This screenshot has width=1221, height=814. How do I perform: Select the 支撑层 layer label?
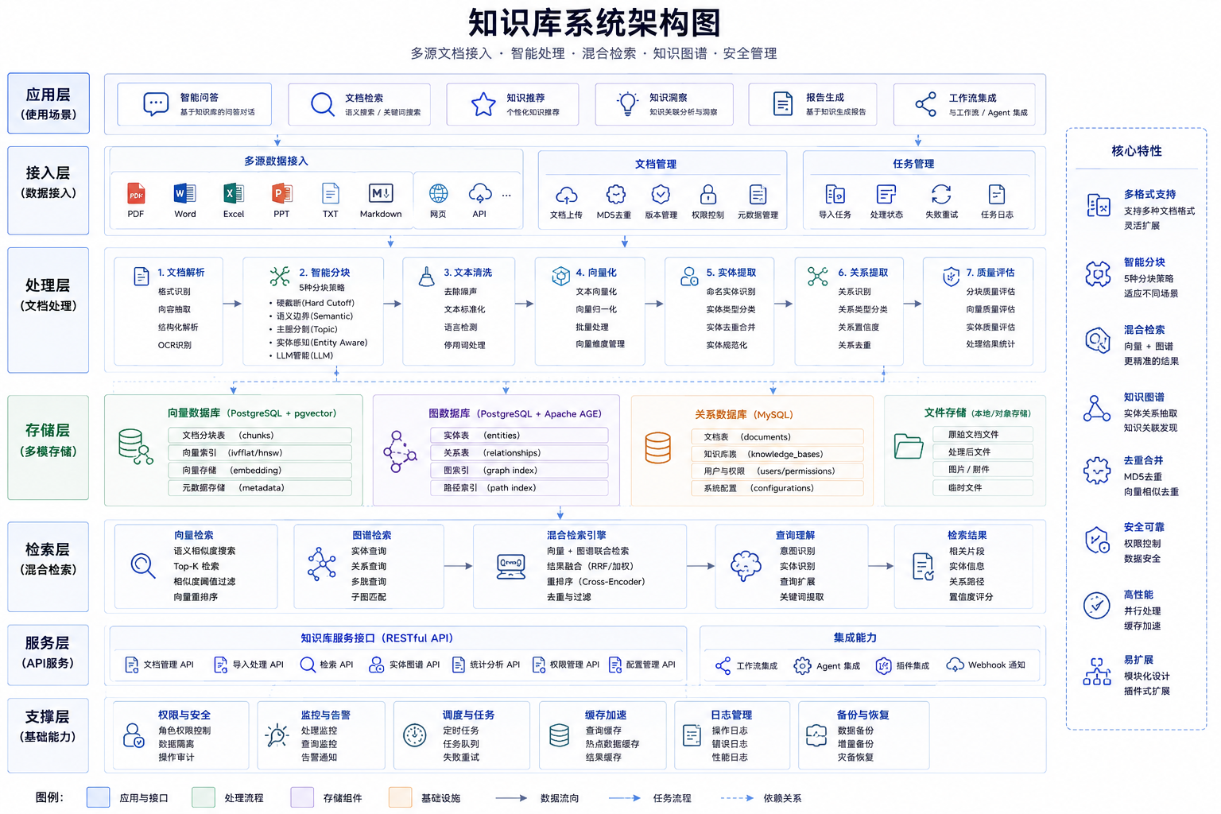click(48, 735)
